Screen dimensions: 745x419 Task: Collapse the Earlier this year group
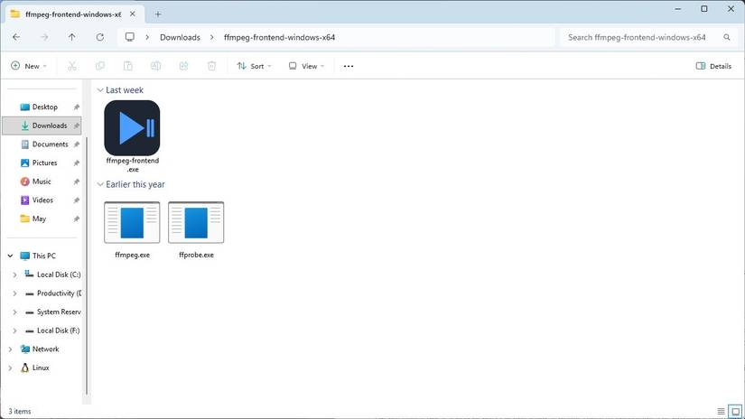(100, 184)
